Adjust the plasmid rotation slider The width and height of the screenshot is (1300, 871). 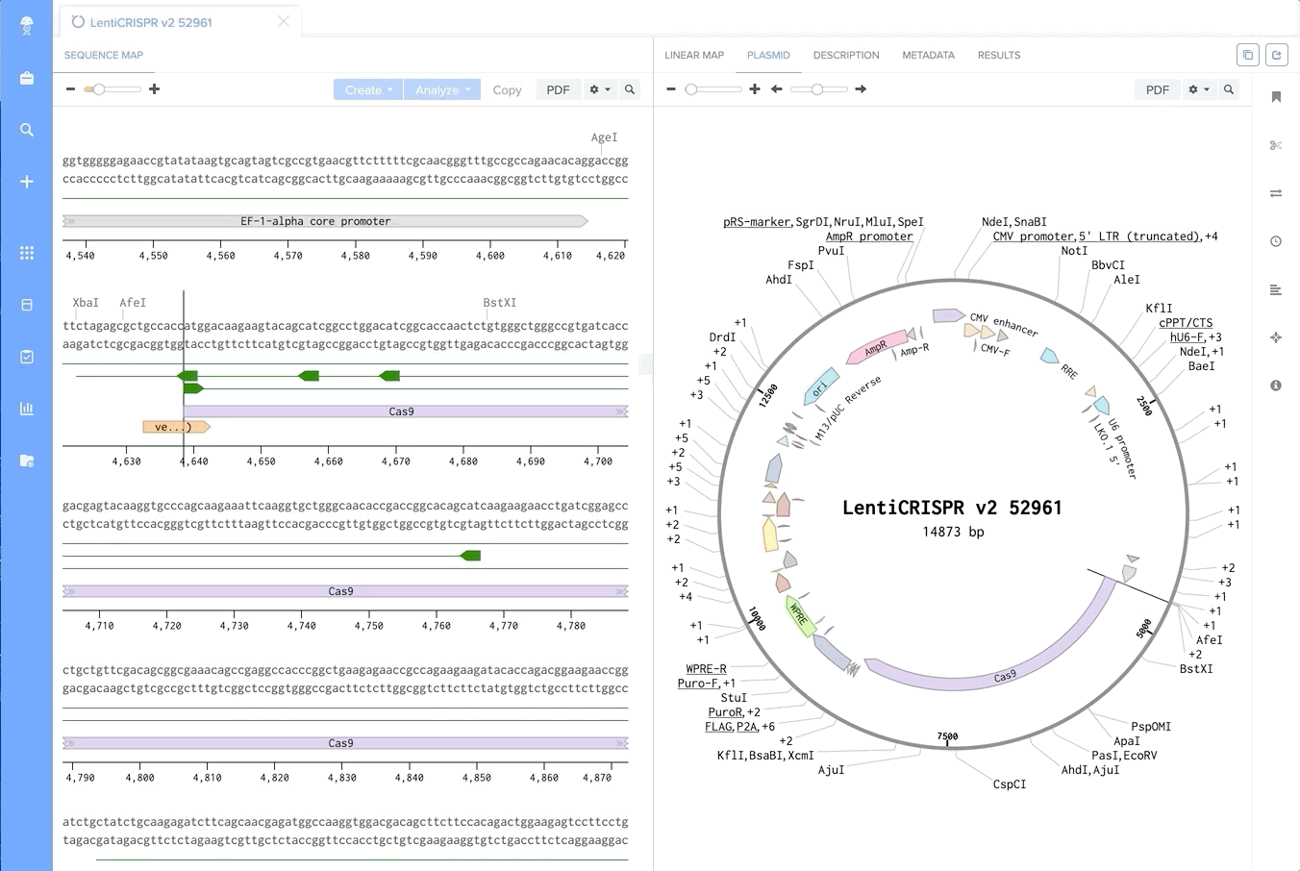(819, 89)
